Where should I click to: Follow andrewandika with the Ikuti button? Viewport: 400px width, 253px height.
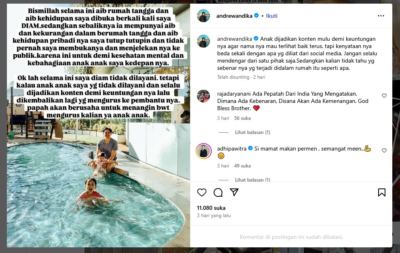pyautogui.click(x=271, y=16)
